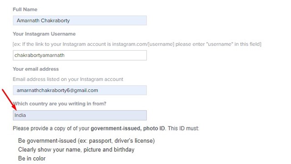Click the red arrow annotation
The height and width of the screenshot is (164, 291).
click(x=9, y=100)
